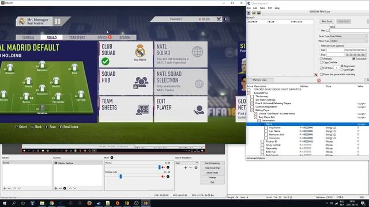Open Cheat Engine Help menu

coord(277,8)
